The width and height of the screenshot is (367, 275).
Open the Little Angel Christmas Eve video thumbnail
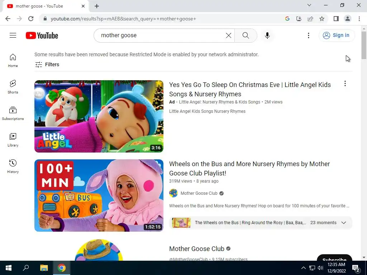(x=99, y=116)
